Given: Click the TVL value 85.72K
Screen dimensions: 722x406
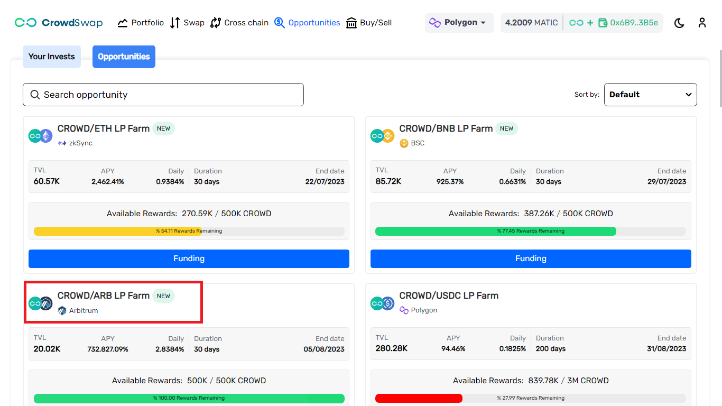Looking at the screenshot, I should 388,181.
